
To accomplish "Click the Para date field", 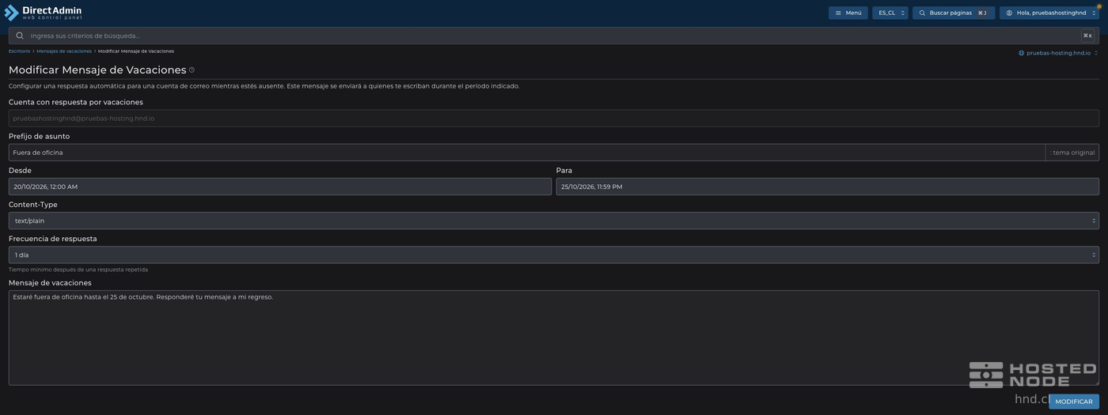I will tap(827, 187).
